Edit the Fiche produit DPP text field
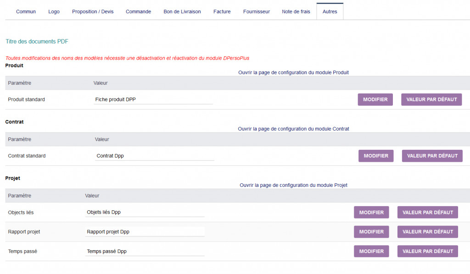Image resolution: width=470 pixels, height=274 pixels. (x=153, y=99)
